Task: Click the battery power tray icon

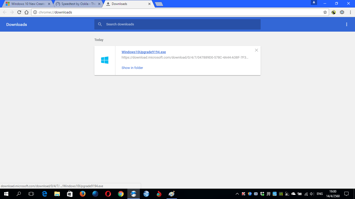Action: 300,194
